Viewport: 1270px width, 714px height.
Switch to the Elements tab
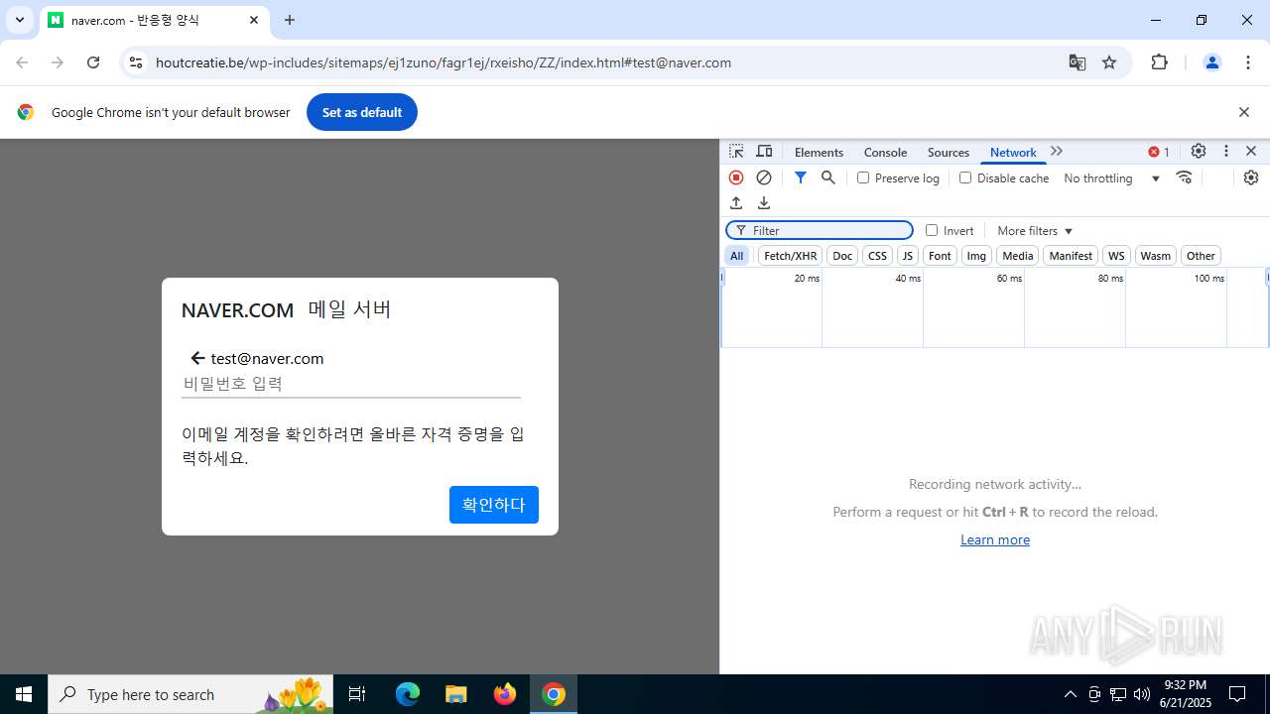click(x=819, y=152)
